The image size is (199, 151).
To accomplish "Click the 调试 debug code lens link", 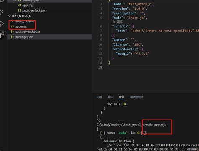I will point(120,22).
